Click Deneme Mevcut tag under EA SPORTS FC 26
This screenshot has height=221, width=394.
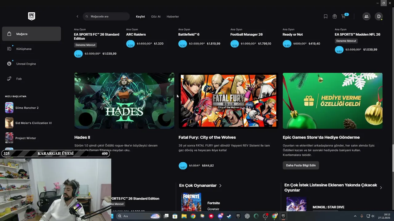[85, 45]
